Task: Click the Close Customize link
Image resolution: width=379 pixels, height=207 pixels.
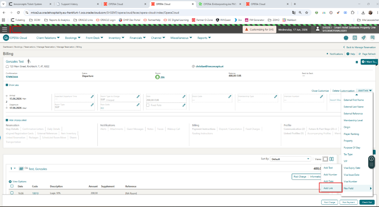Action: [320, 91]
